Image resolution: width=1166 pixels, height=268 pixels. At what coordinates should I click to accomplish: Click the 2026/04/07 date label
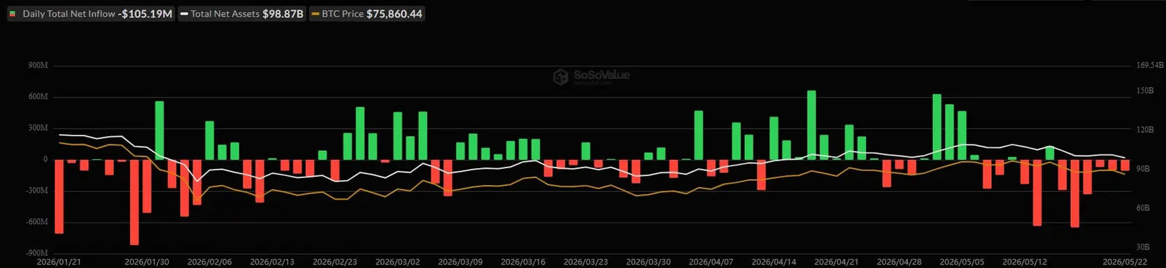[x=711, y=262]
